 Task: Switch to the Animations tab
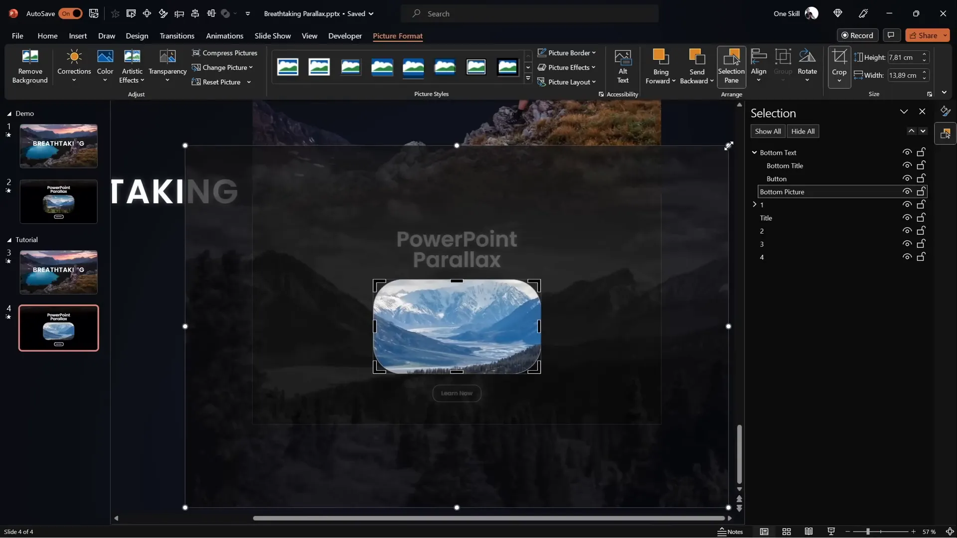pos(225,35)
